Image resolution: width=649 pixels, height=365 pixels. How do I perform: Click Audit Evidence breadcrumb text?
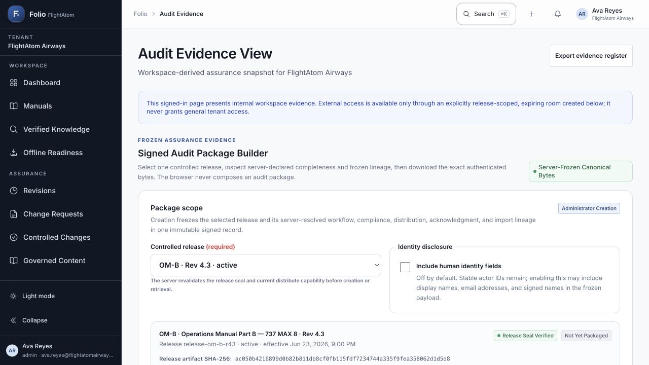coord(182,14)
